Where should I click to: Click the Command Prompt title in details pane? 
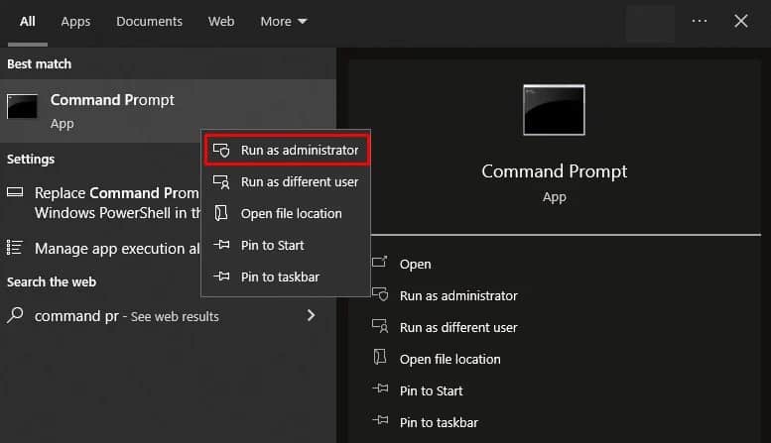[x=554, y=171]
